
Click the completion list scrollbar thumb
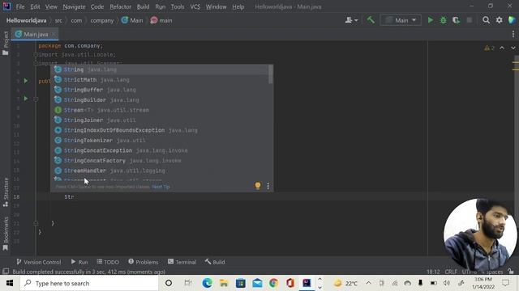pos(271,74)
